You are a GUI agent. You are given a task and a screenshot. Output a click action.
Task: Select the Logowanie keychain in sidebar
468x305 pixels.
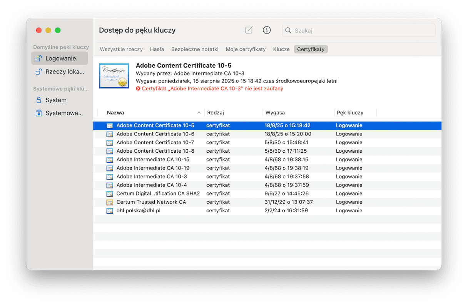[60, 58]
